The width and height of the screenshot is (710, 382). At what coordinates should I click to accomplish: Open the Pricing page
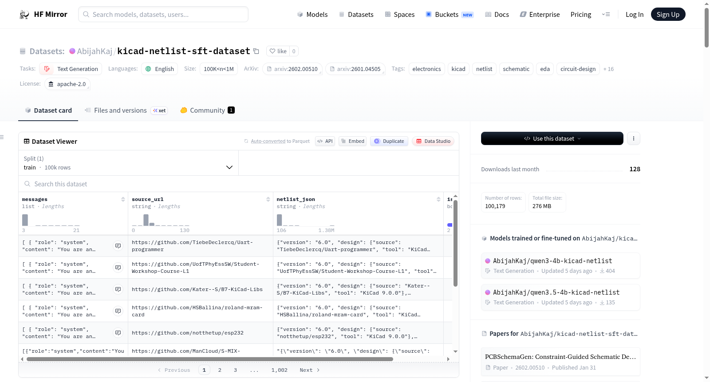[581, 15]
